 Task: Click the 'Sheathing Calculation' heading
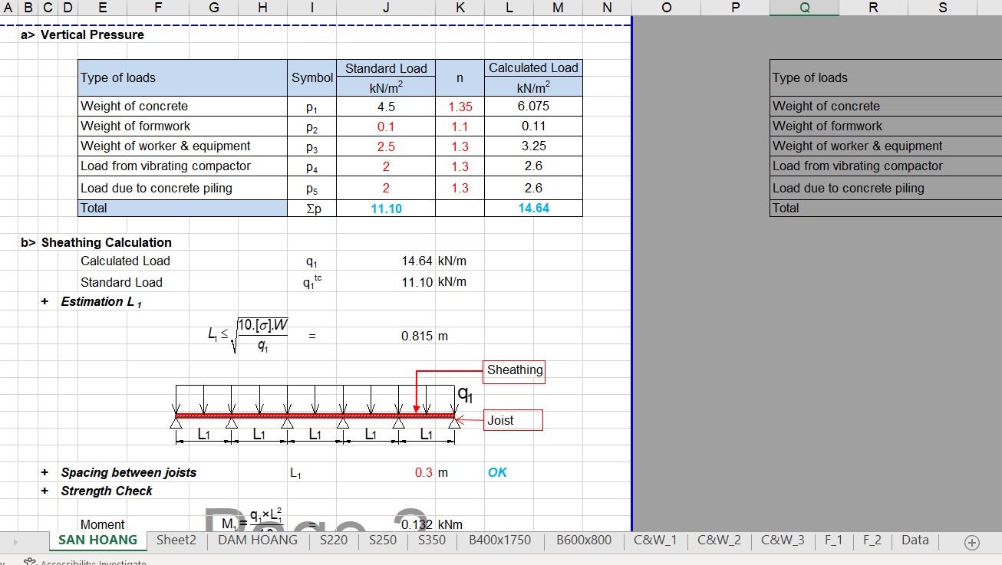[107, 243]
